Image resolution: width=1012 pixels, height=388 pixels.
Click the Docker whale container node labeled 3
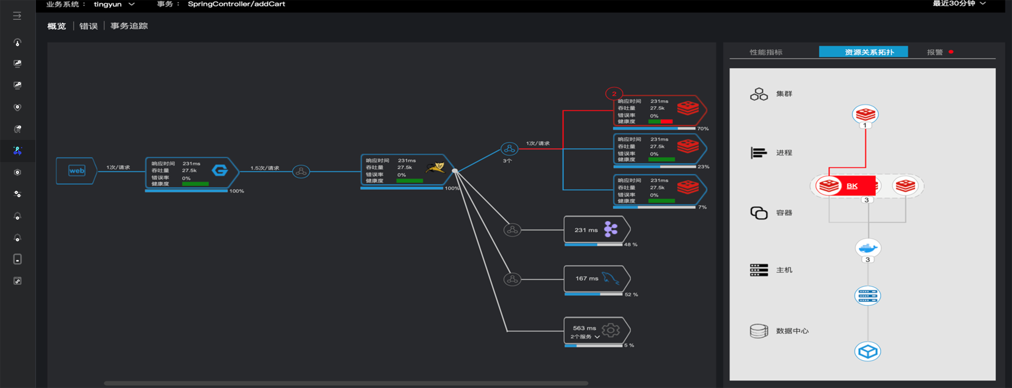(868, 248)
